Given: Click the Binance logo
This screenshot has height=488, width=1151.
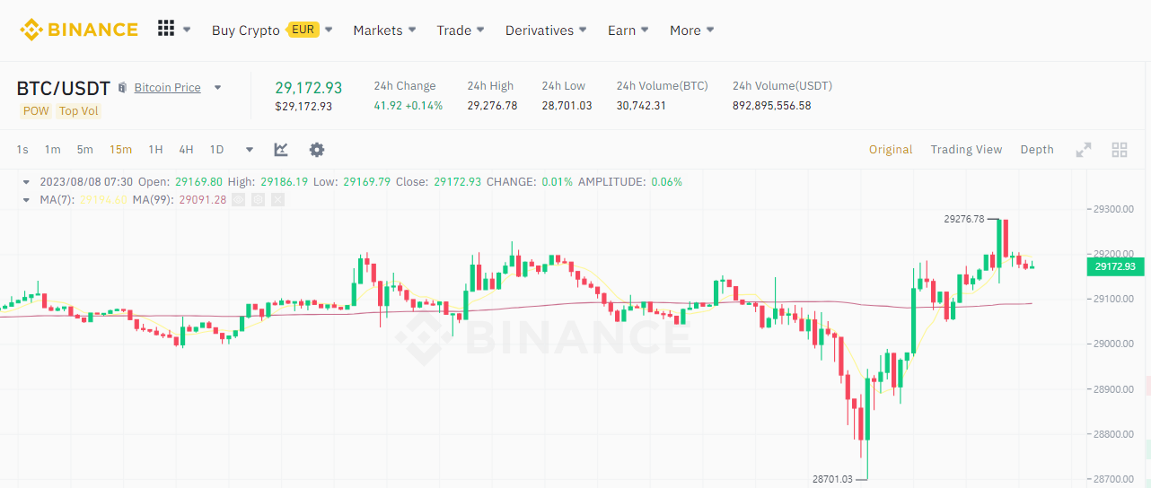Looking at the screenshot, I should 79,30.
